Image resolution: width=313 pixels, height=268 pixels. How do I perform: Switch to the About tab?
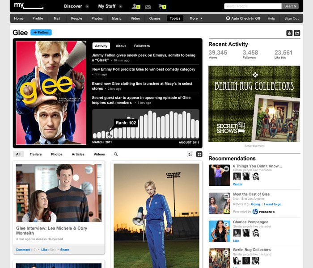click(121, 46)
